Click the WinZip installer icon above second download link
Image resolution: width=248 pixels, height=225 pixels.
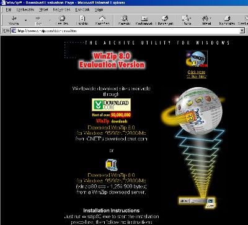112,165
